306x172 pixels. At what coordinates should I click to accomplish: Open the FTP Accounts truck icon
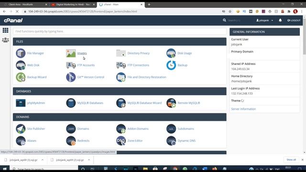[x=71, y=65]
